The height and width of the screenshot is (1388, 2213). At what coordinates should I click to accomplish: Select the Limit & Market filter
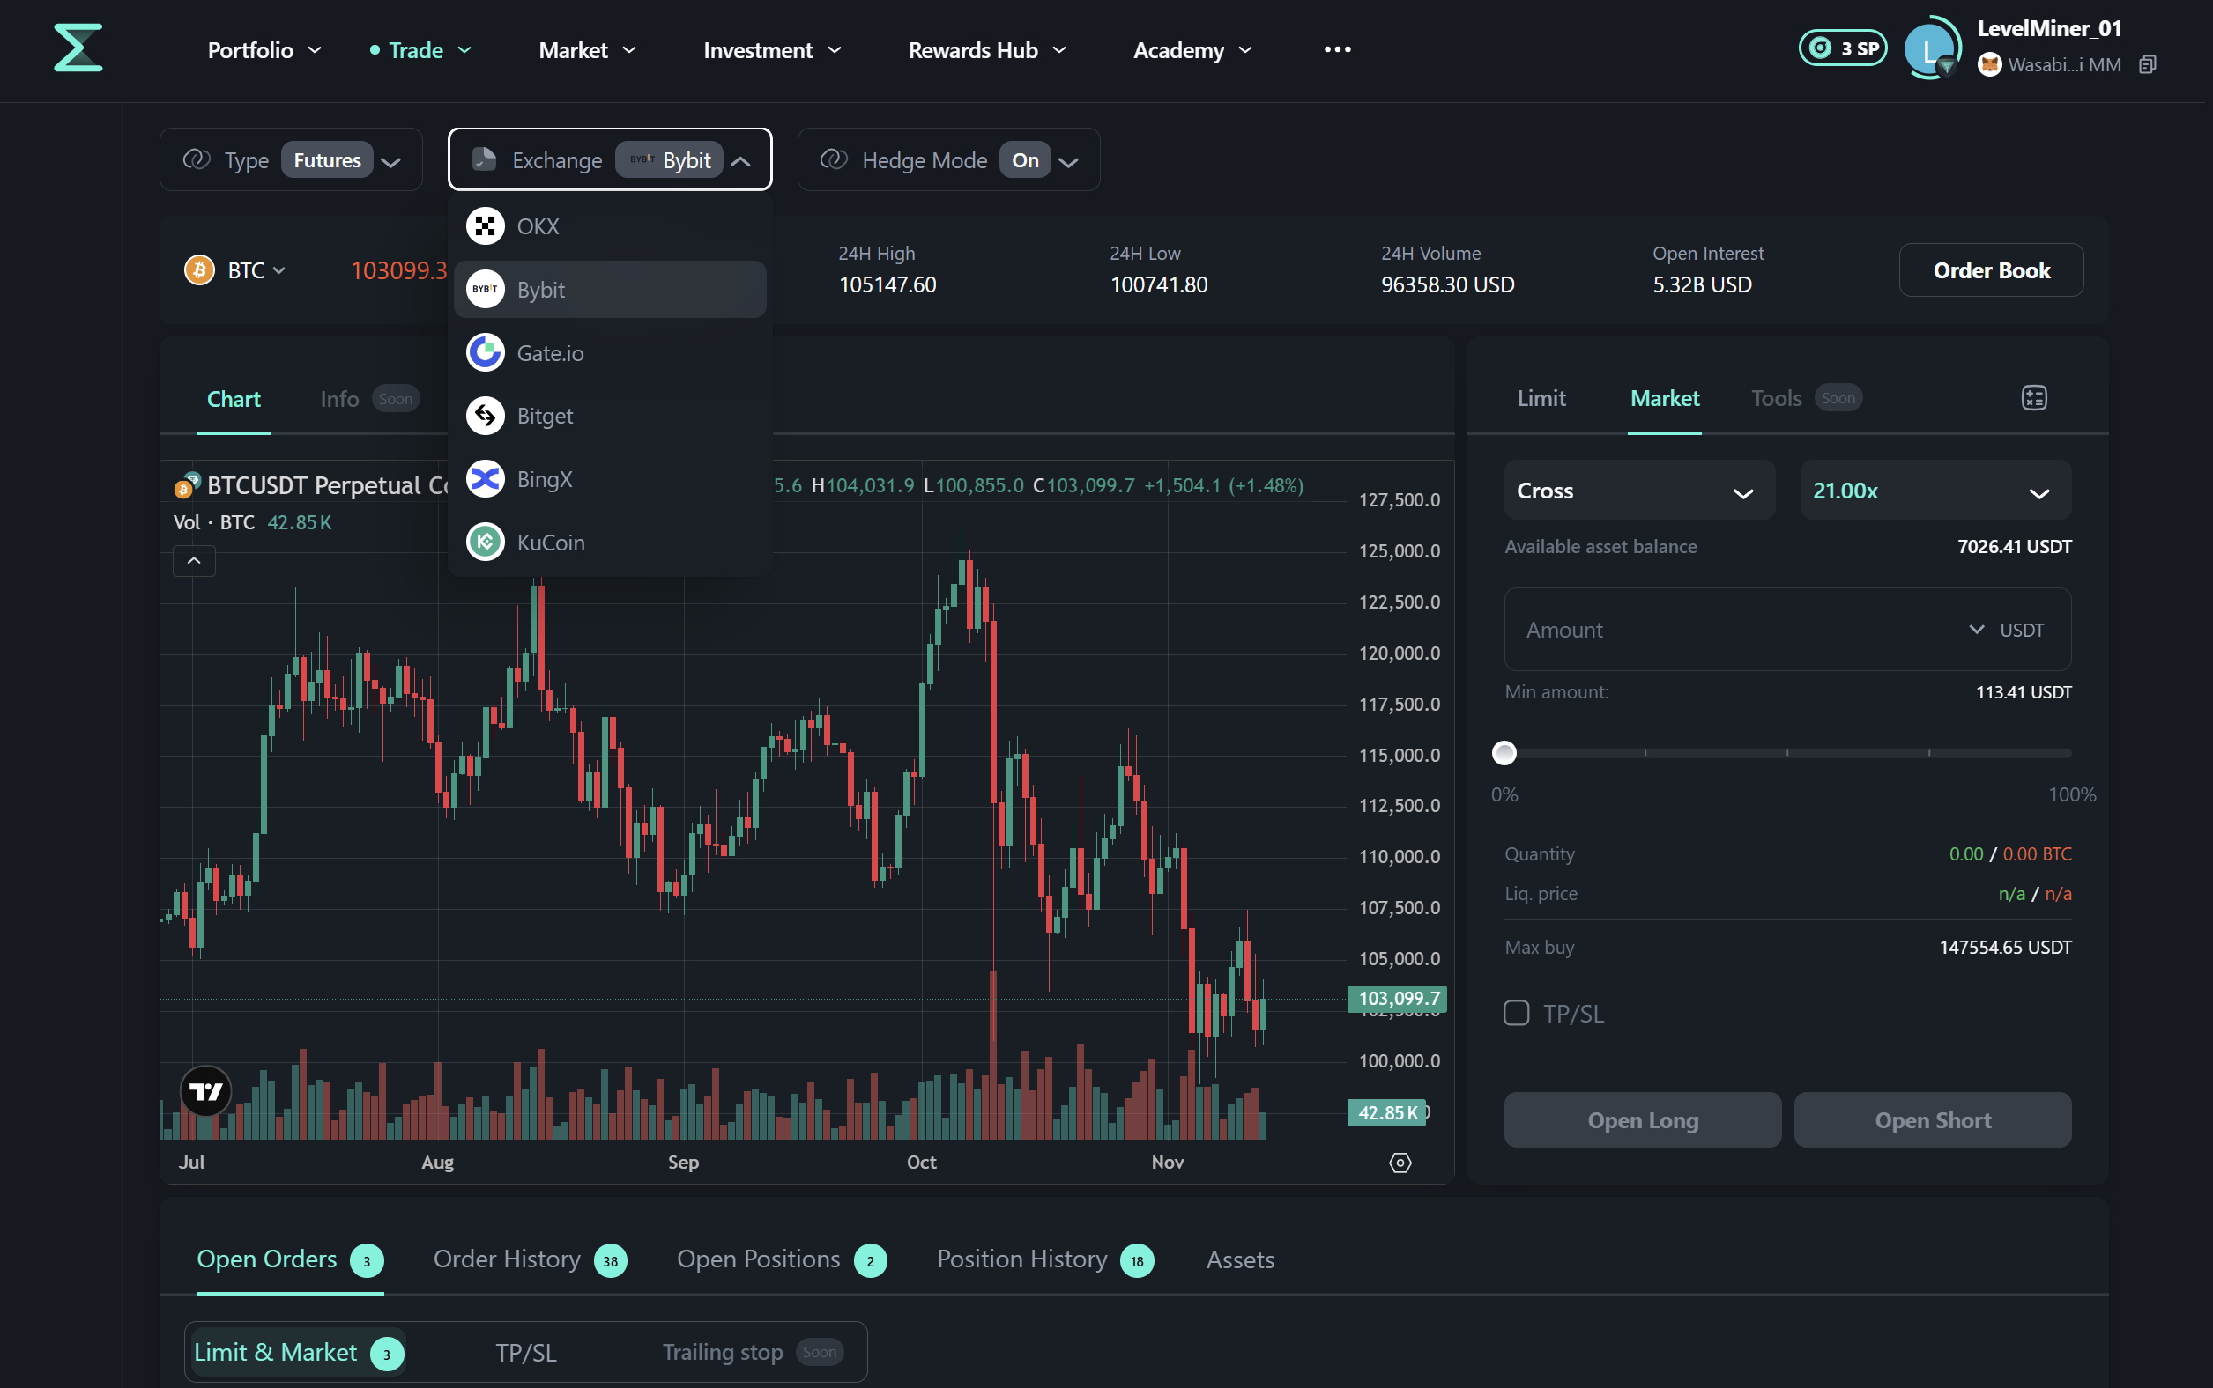[298, 1352]
